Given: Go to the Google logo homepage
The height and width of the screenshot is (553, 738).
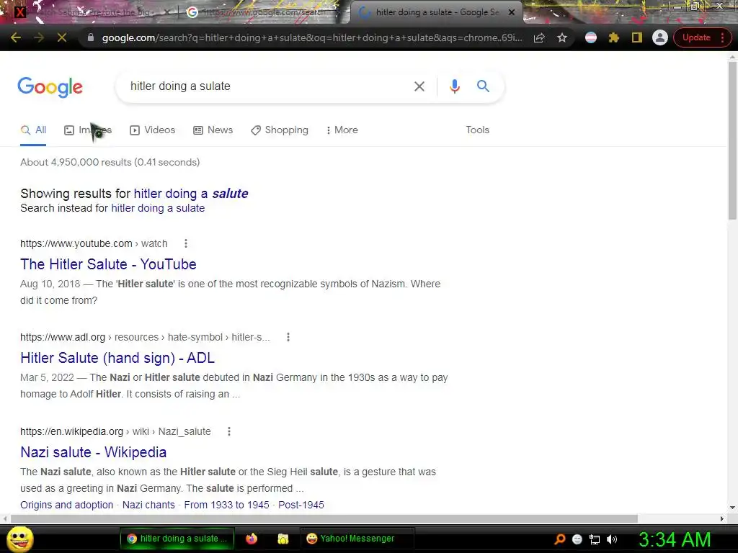Looking at the screenshot, I should click(50, 87).
